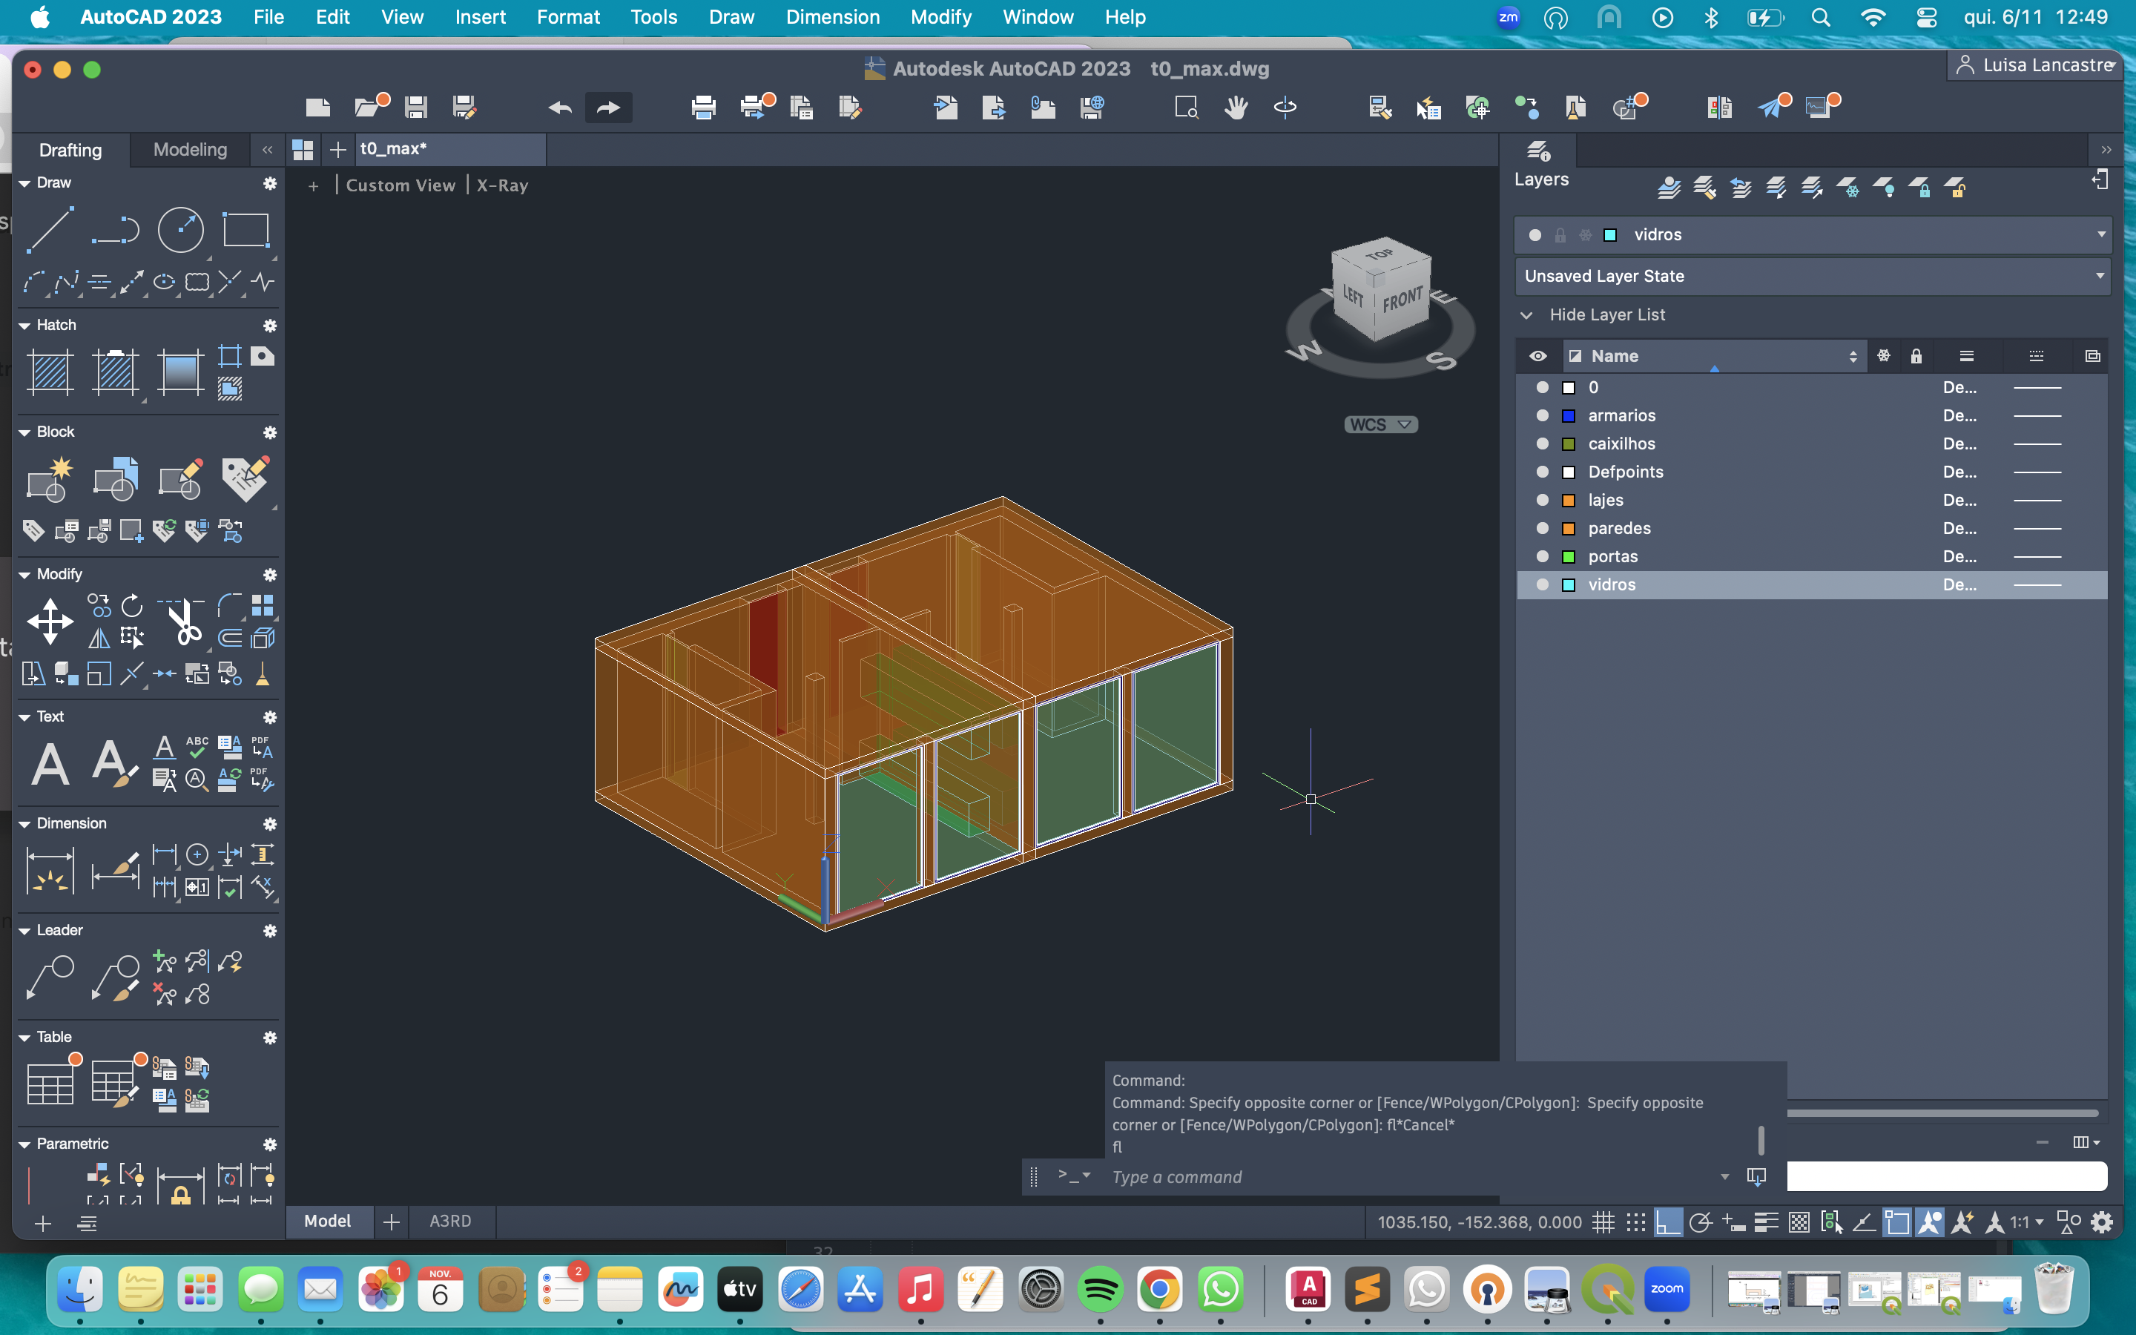
Task: Click the WCS coordinate system button
Action: click(x=1379, y=425)
